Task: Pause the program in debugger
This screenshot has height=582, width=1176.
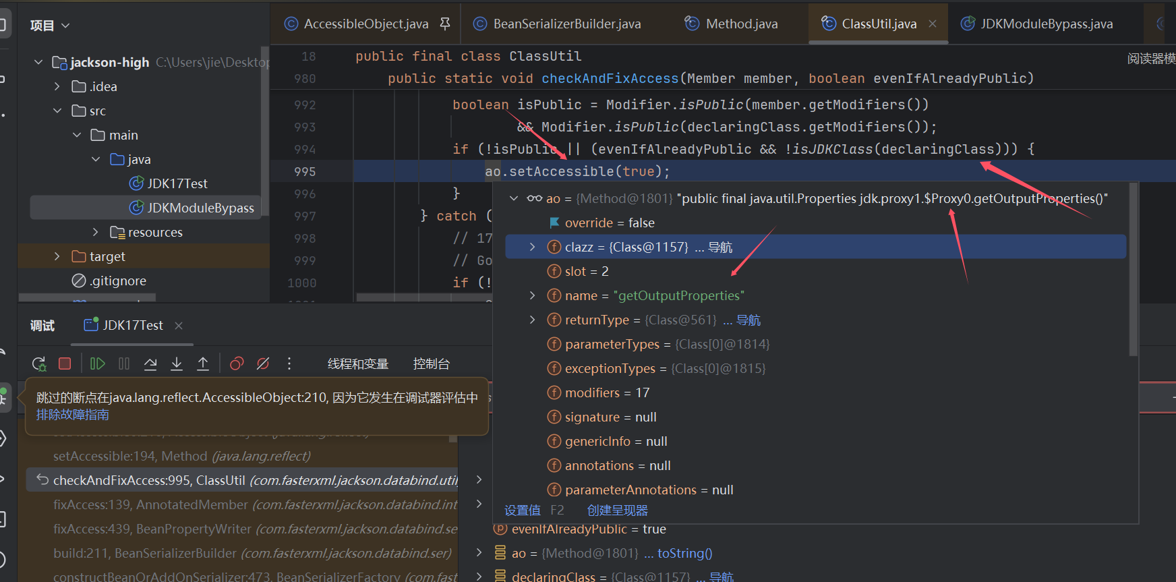Action: click(124, 364)
